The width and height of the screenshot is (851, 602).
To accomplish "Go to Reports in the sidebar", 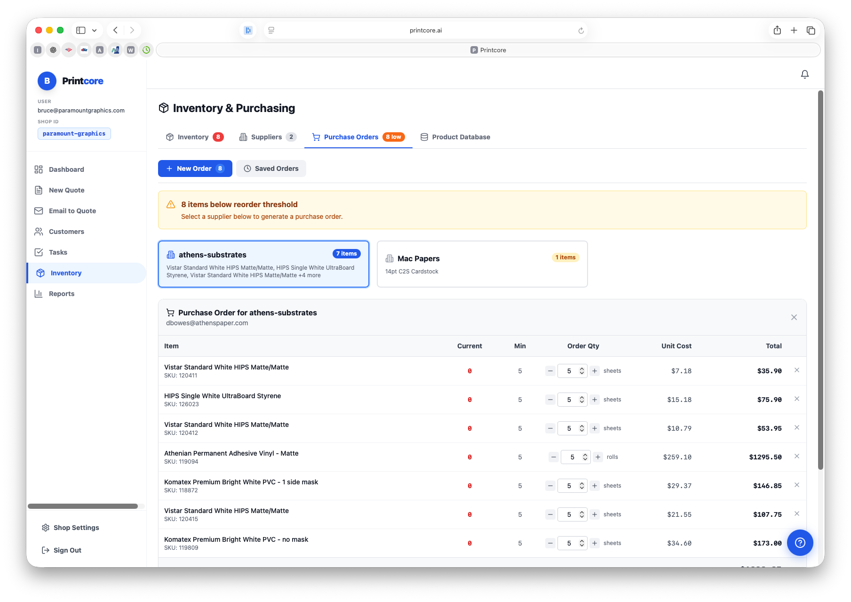I will click(x=62, y=294).
